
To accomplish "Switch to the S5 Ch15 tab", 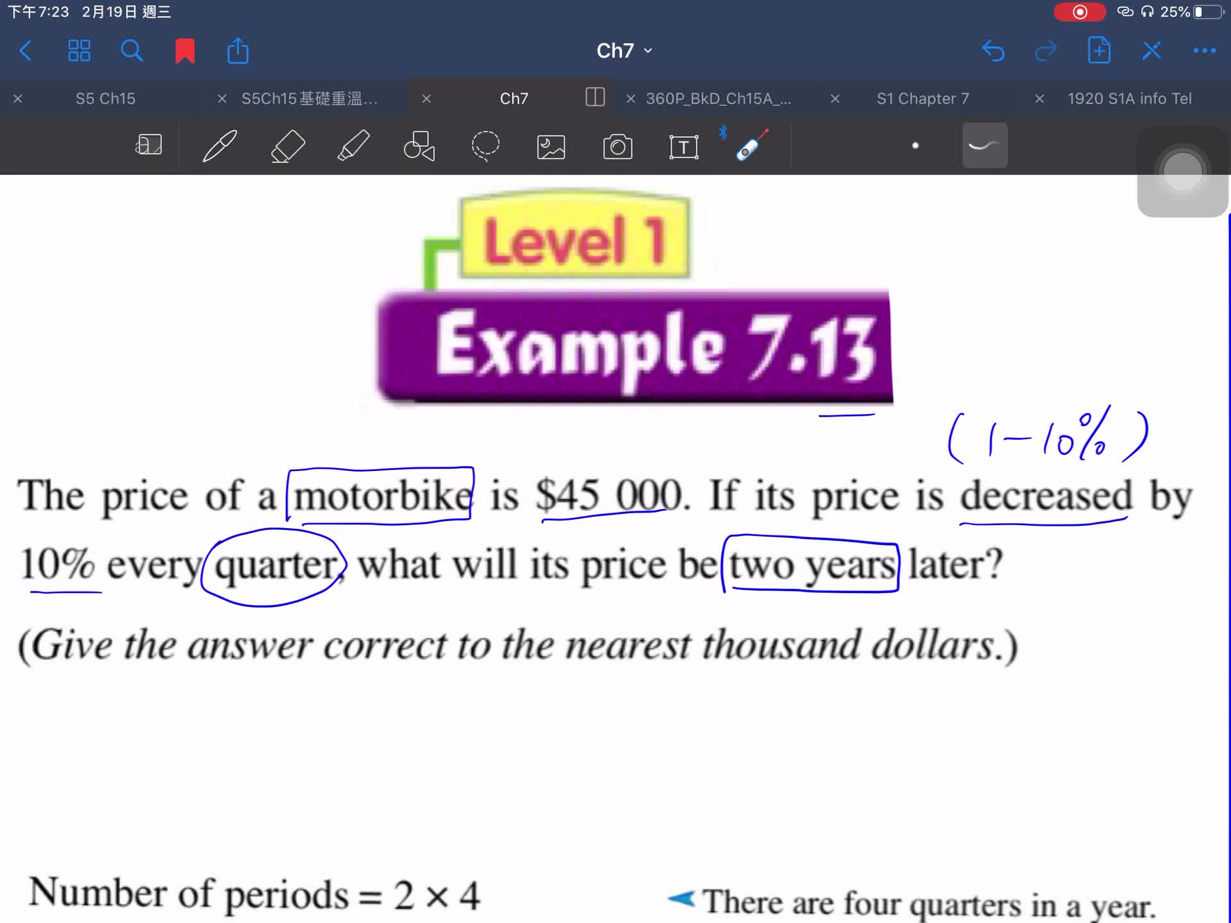I will point(105,98).
